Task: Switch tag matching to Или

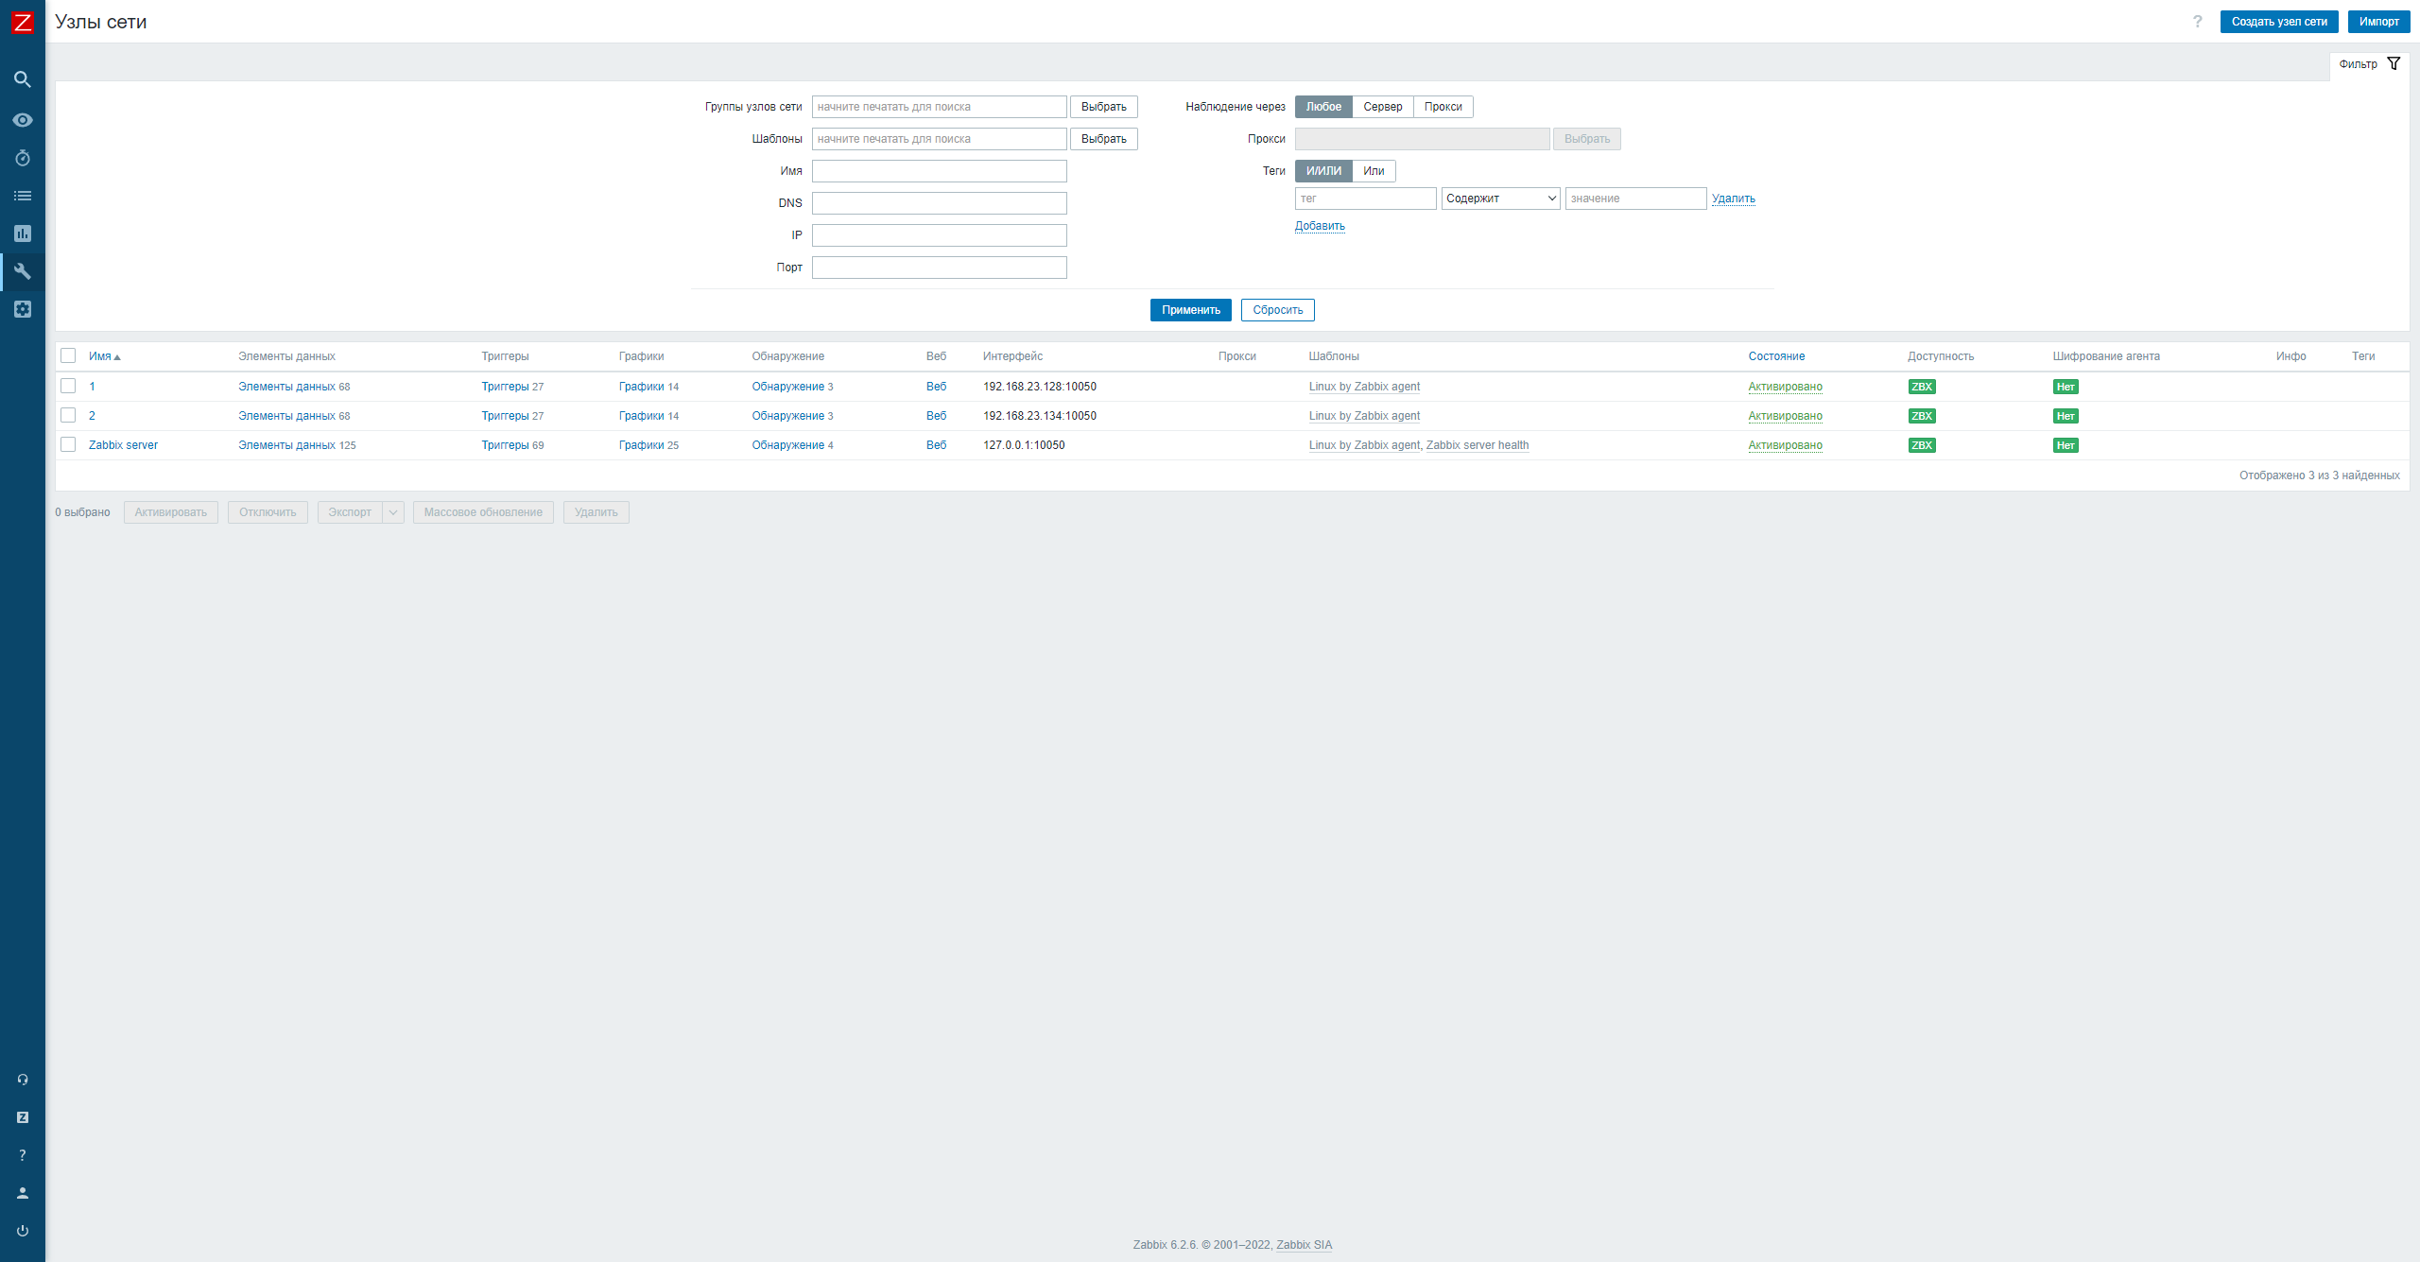Action: 1373,171
